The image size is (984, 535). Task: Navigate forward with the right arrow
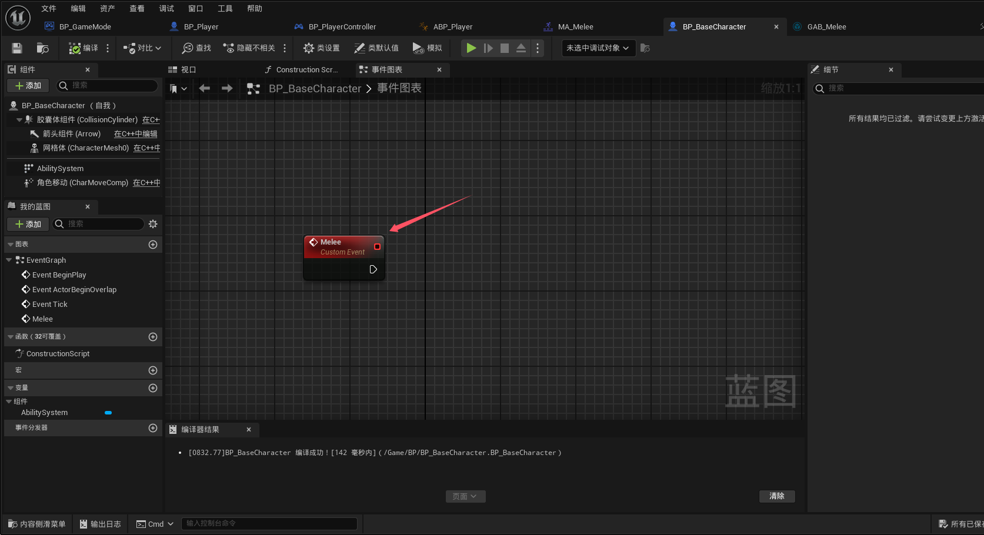pyautogui.click(x=227, y=88)
